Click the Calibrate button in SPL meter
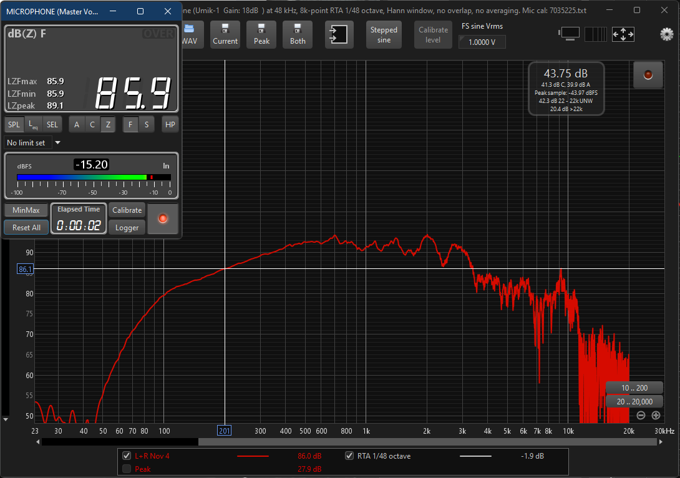Screen dimensions: 680x478 point(127,210)
